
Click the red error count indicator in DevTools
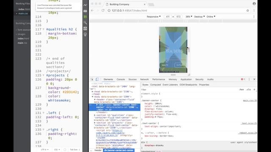[x=243, y=79]
